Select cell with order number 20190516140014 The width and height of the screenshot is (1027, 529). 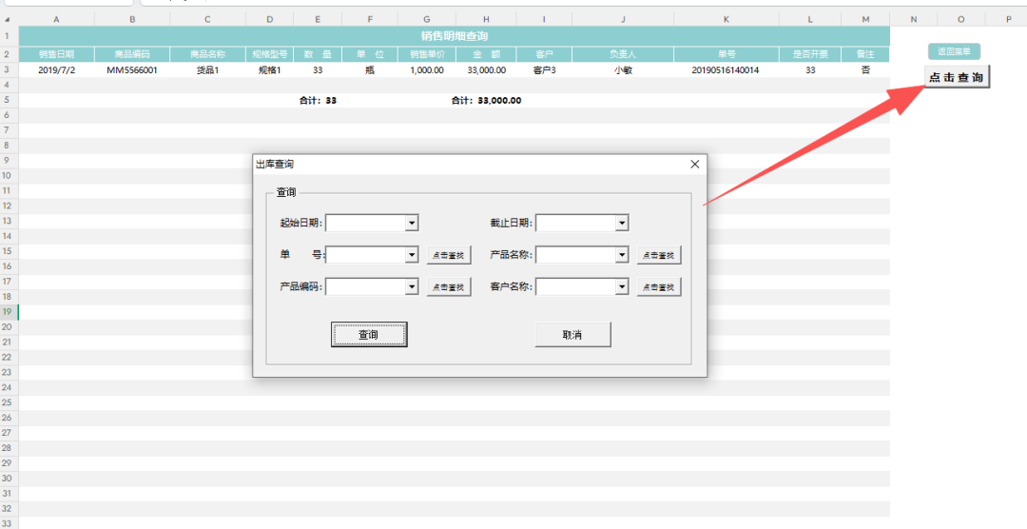pos(727,69)
